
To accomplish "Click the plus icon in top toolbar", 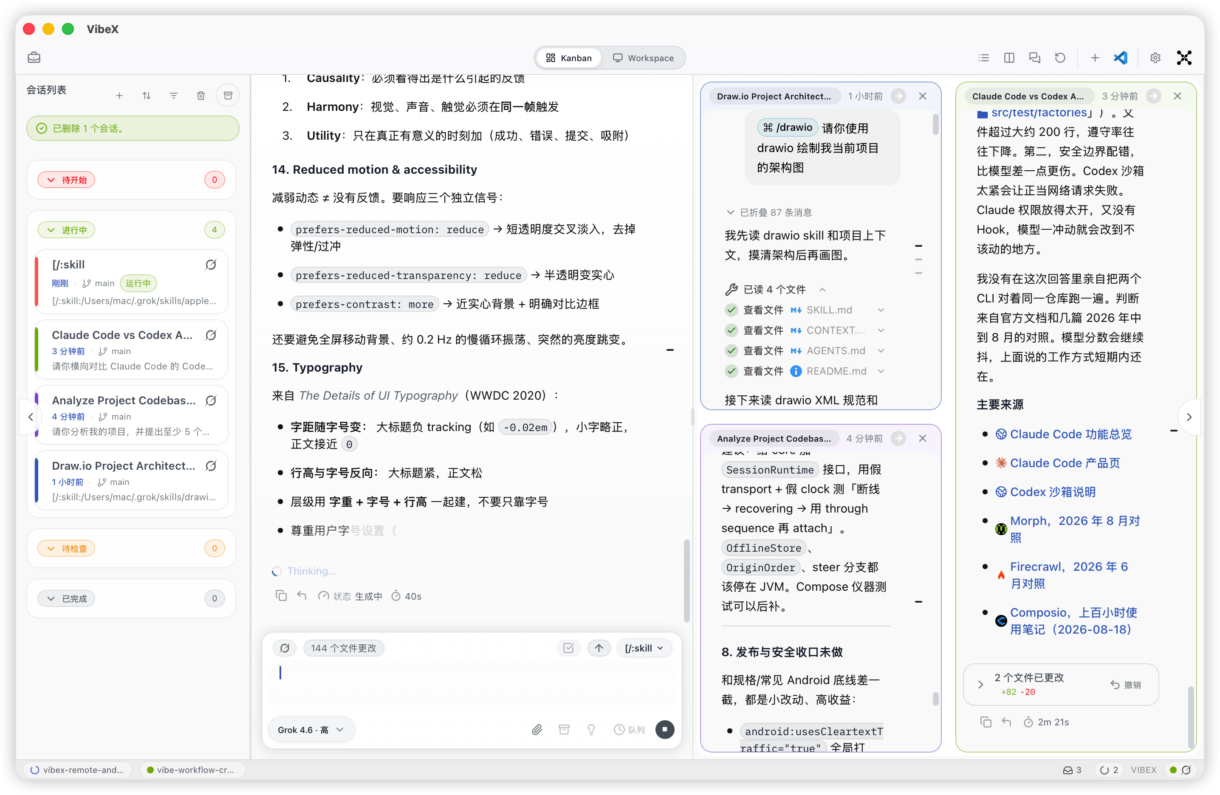I will coord(1095,58).
